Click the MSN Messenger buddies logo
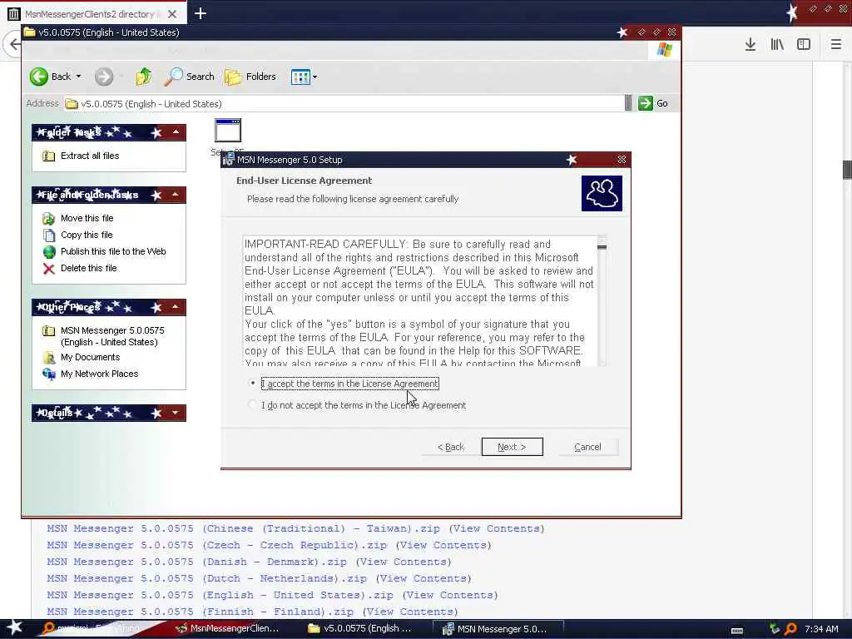852x639 pixels. [602, 193]
